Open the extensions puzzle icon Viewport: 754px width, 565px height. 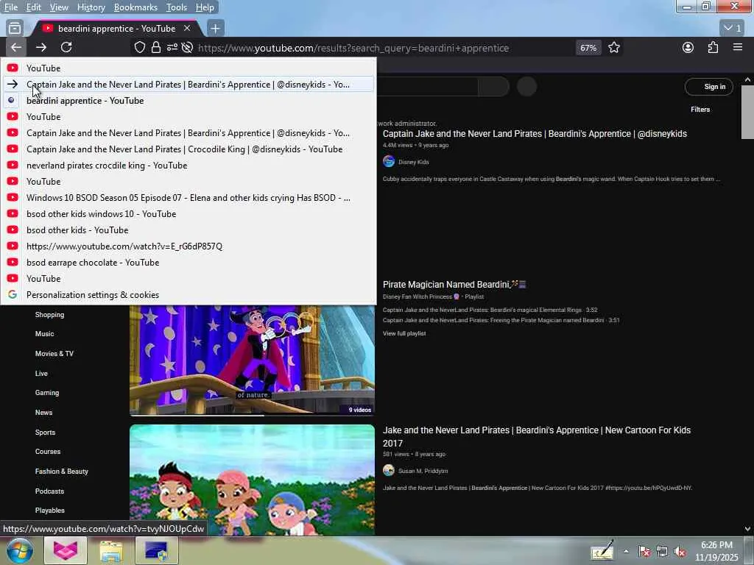coord(713,47)
